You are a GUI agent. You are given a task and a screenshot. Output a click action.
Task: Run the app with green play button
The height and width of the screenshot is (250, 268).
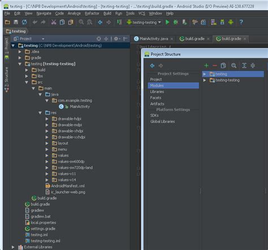167,22
